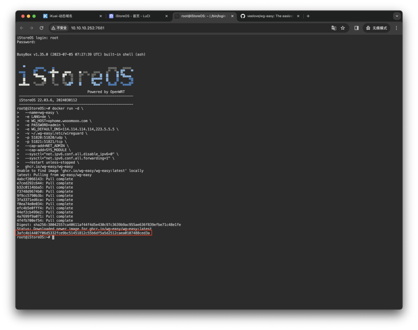
Task: Open the translate page icon
Action: (334, 28)
